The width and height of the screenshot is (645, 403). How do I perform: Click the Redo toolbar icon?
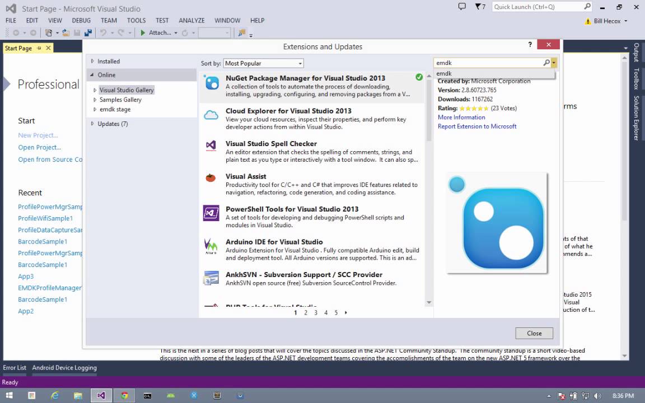121,33
